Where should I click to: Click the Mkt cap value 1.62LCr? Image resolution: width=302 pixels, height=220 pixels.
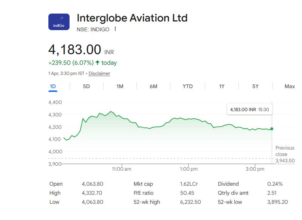tap(189, 184)
